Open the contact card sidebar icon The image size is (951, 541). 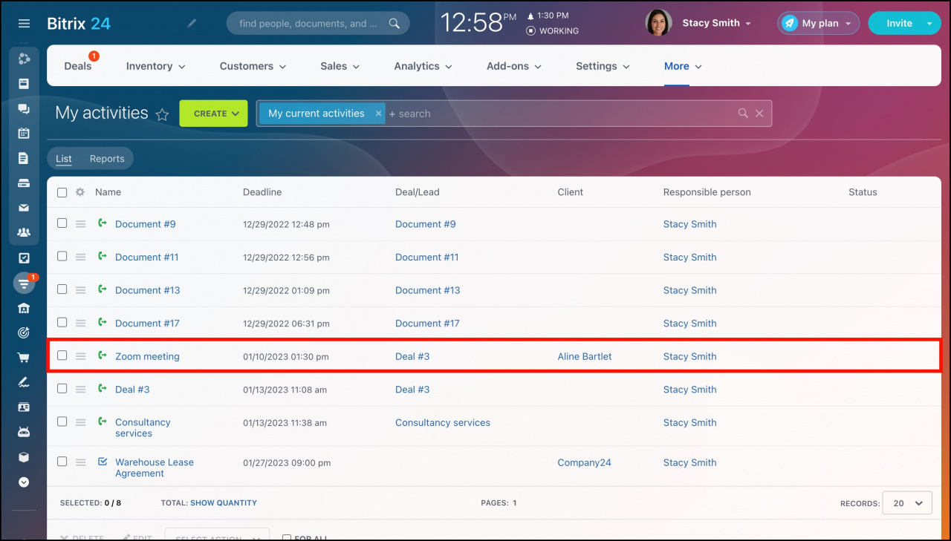click(x=24, y=407)
